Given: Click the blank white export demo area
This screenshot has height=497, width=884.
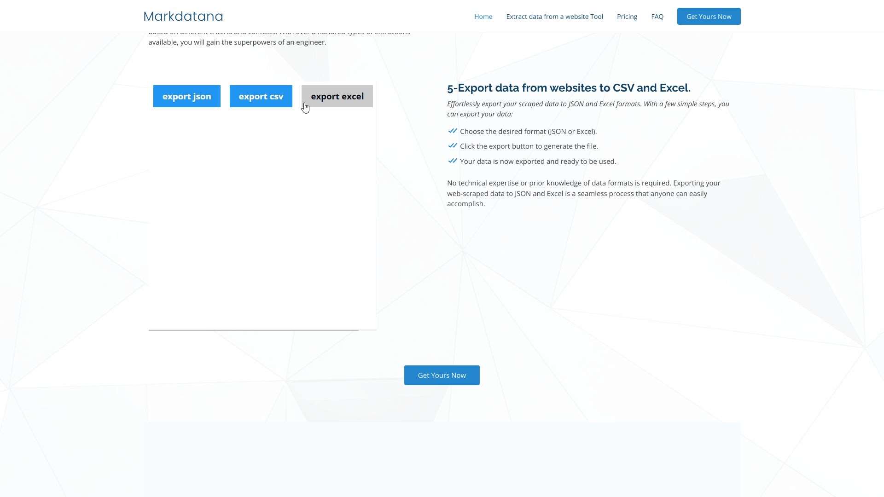Looking at the screenshot, I should (x=262, y=216).
